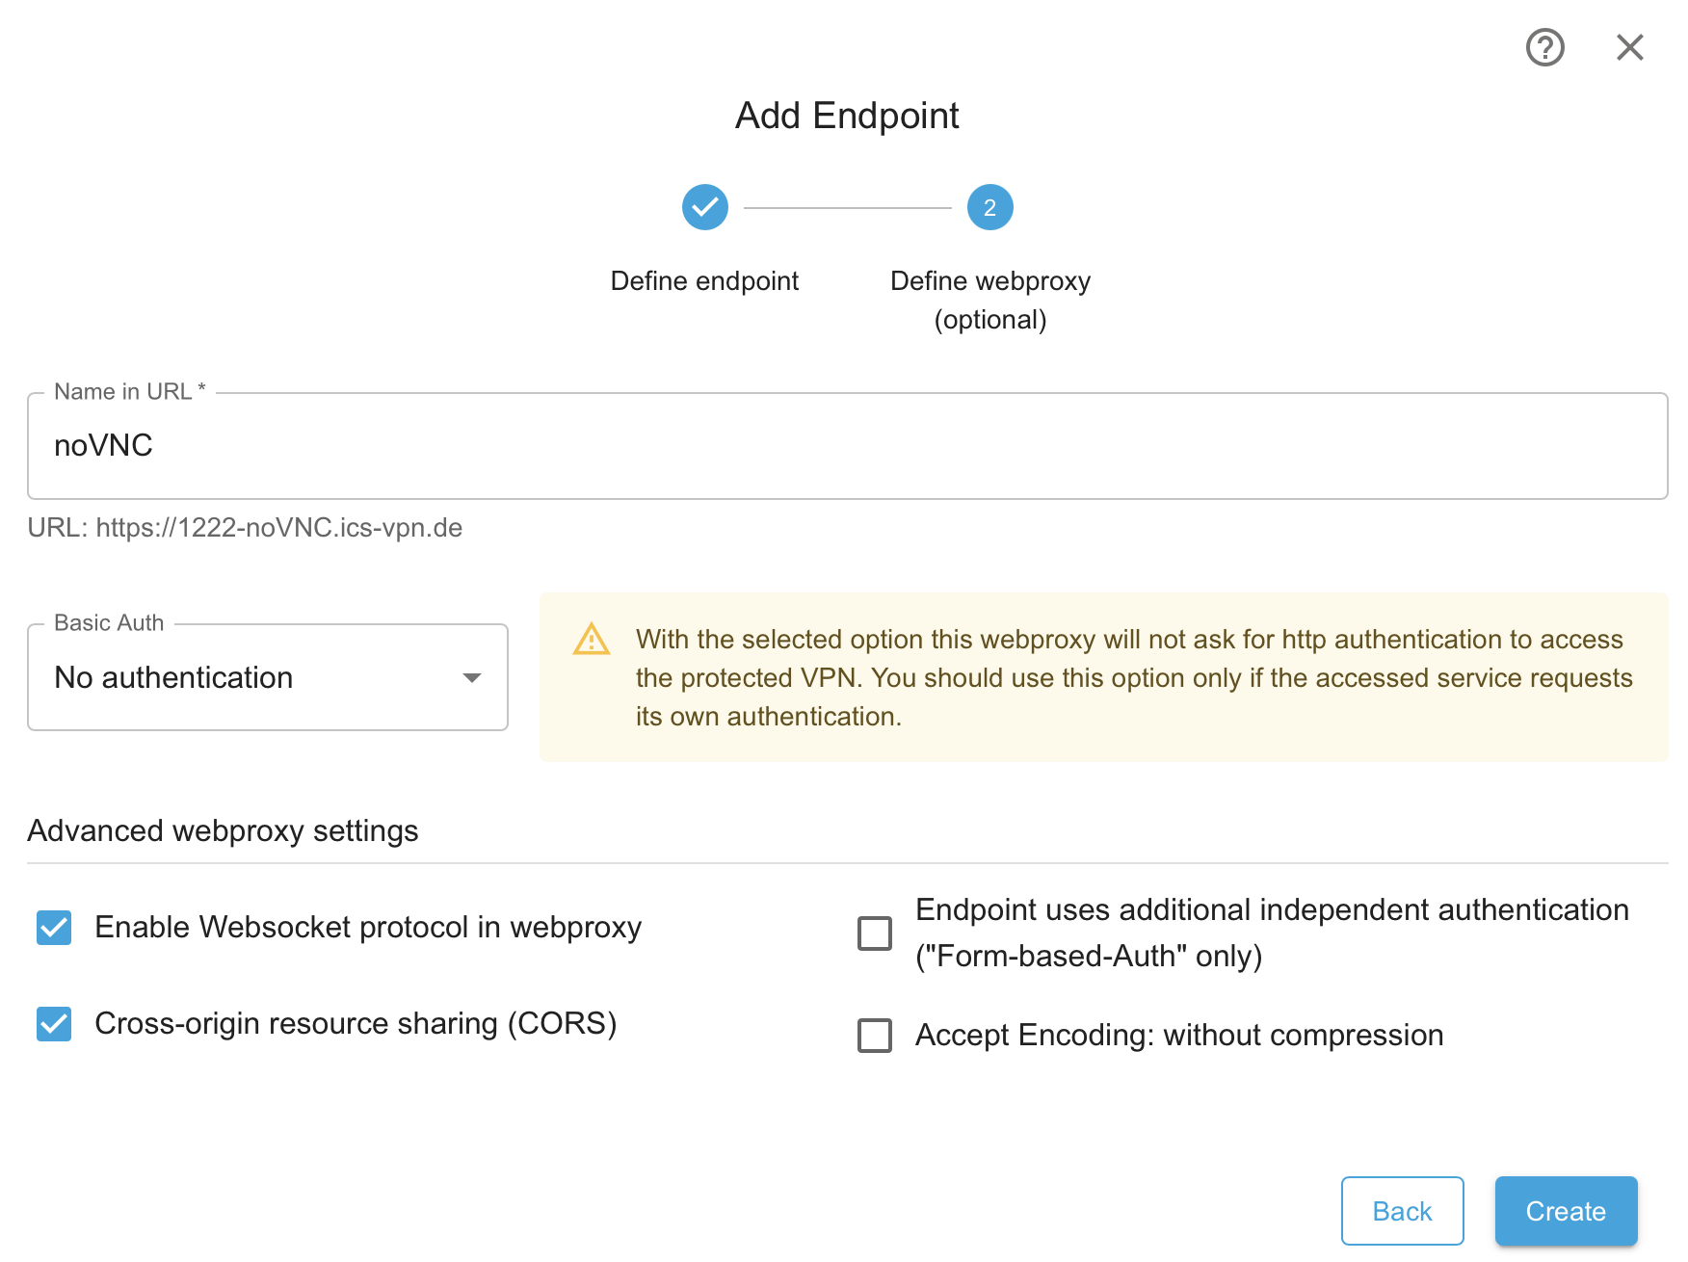
Task: Select Define webproxy (optional) step label
Action: coord(990,300)
